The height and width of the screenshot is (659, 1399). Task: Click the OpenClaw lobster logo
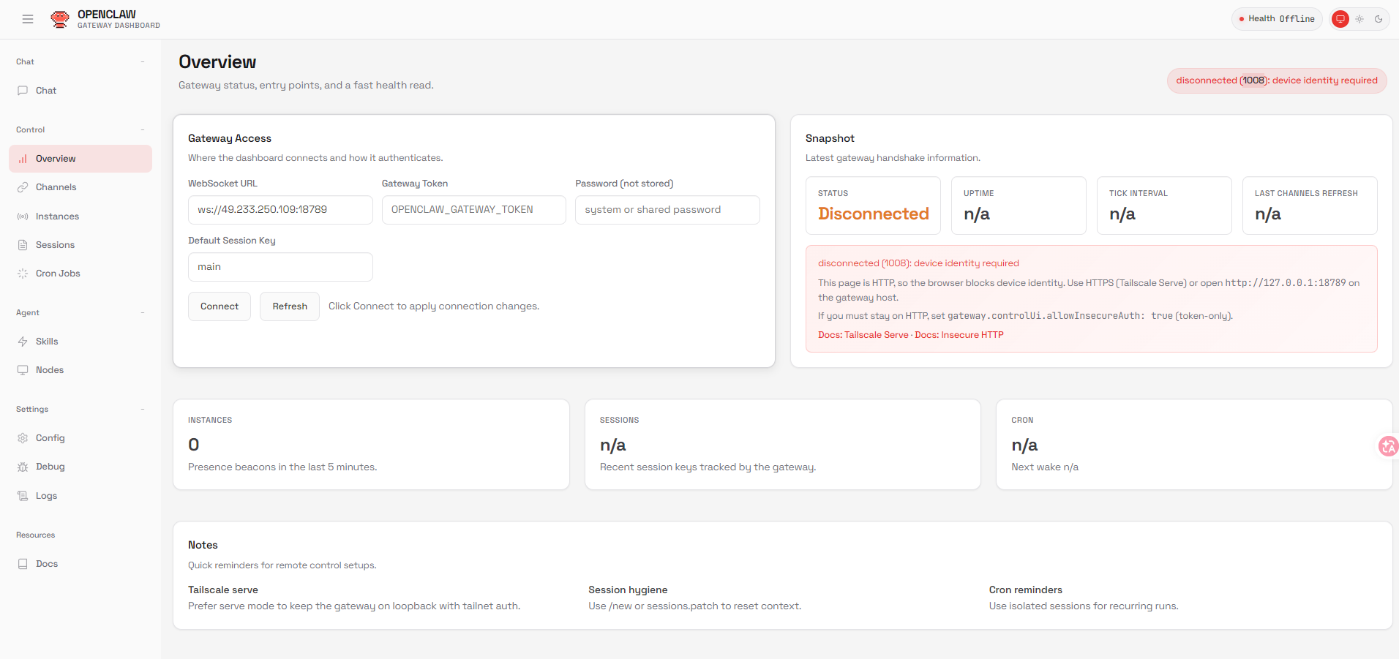(60, 19)
